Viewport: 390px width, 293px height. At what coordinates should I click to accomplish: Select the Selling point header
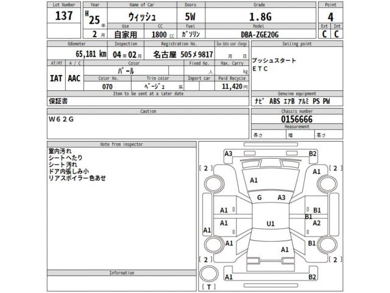pos(297,44)
